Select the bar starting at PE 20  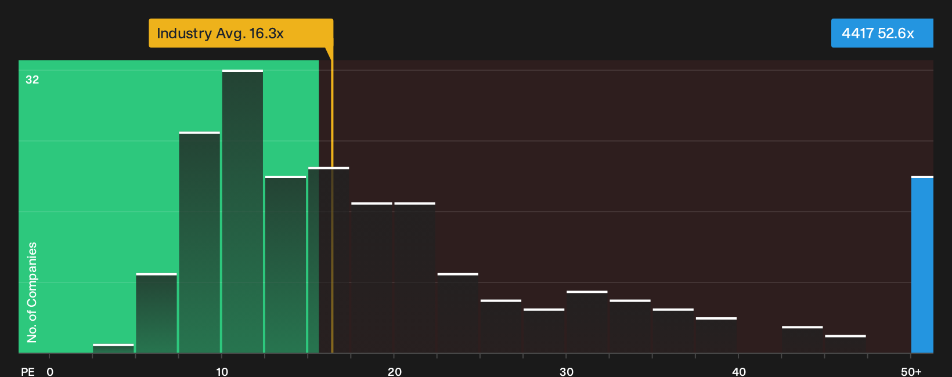414,278
